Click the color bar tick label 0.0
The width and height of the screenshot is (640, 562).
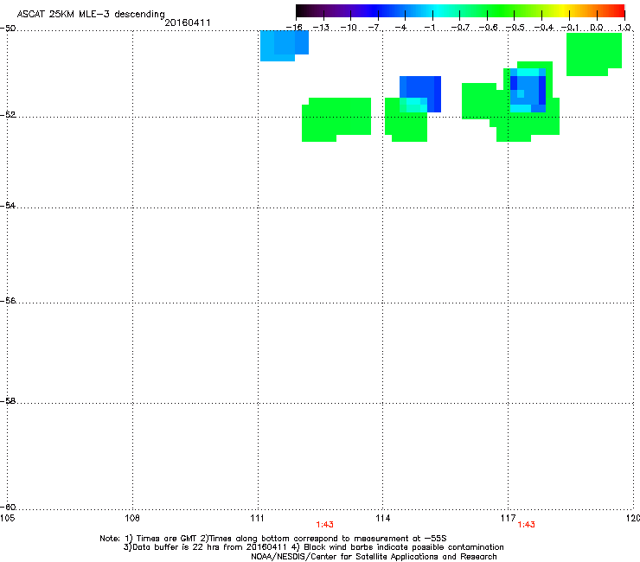click(x=597, y=28)
